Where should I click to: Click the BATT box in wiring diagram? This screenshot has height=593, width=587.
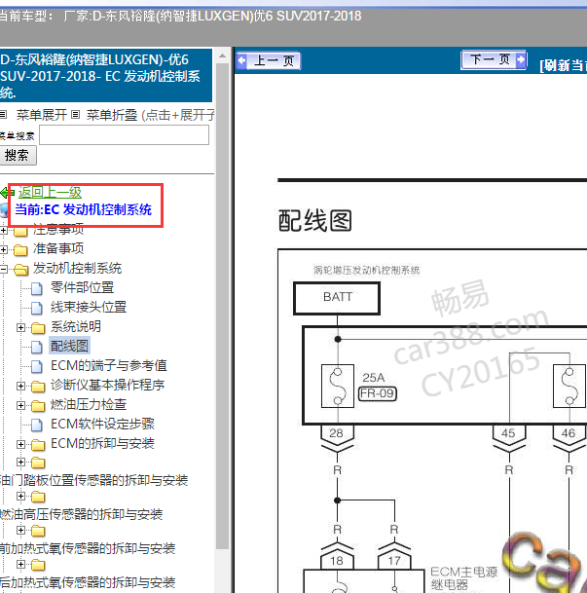tap(337, 298)
